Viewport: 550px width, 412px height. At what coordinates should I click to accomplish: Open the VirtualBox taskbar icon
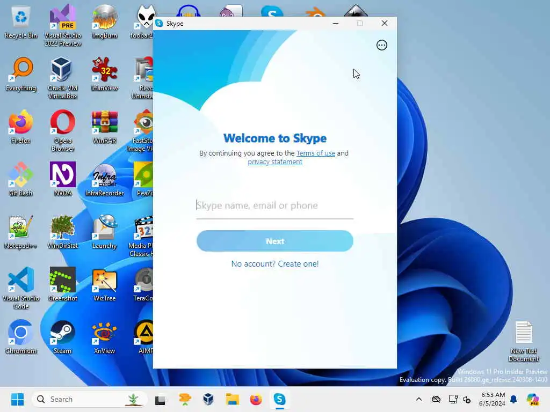click(x=208, y=399)
